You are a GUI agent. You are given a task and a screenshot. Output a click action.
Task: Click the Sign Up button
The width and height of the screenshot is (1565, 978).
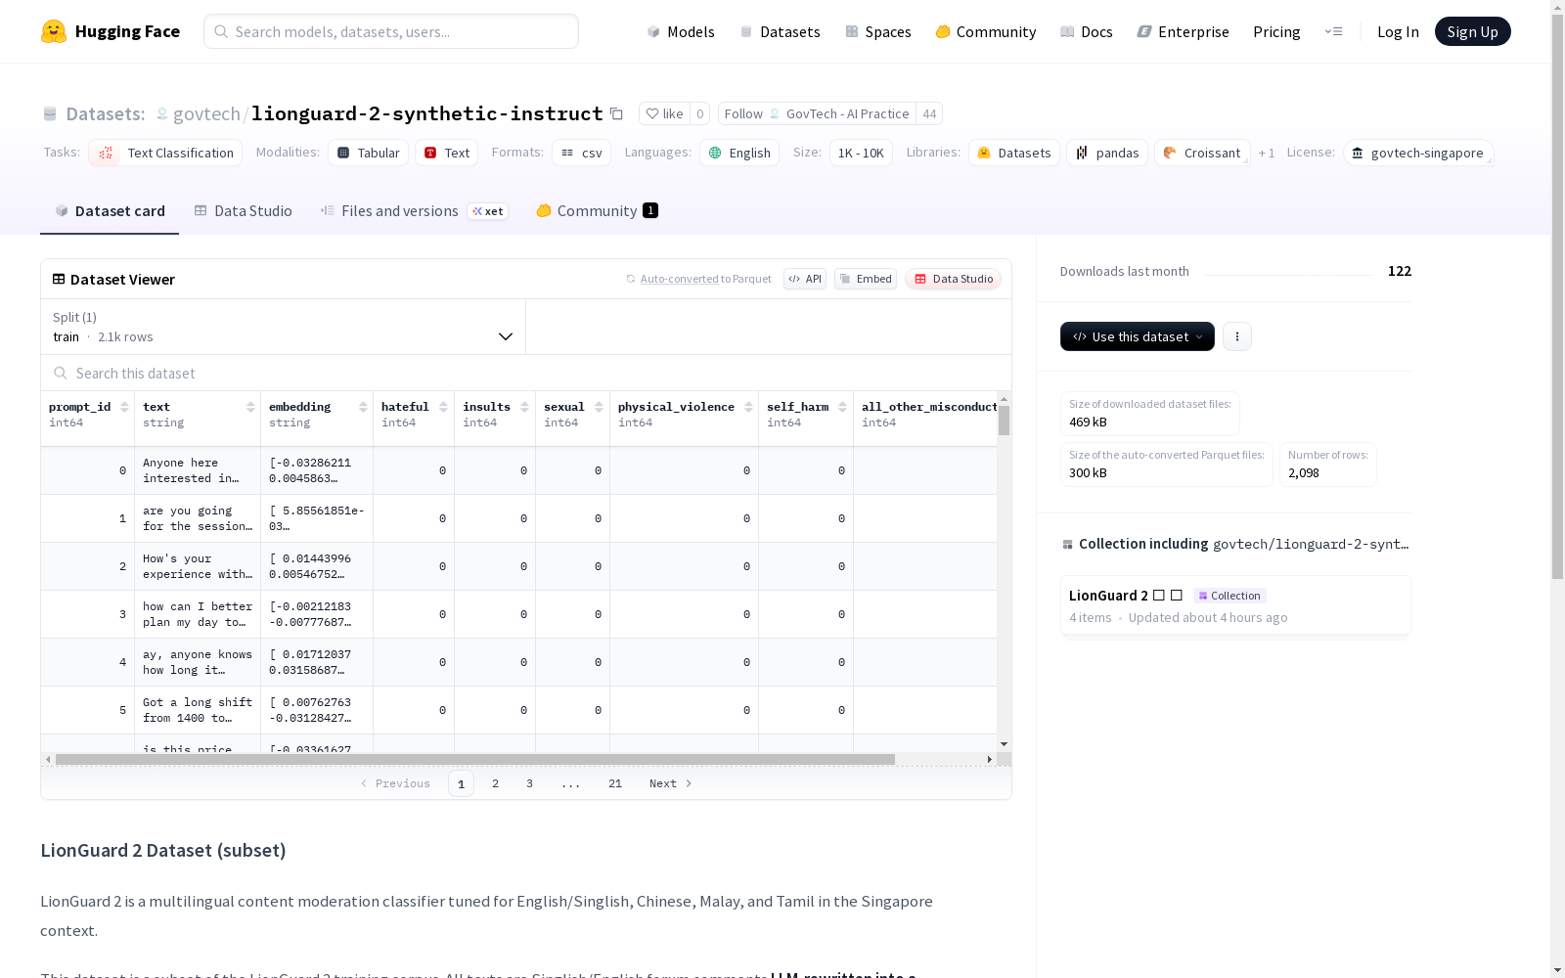pyautogui.click(x=1473, y=31)
